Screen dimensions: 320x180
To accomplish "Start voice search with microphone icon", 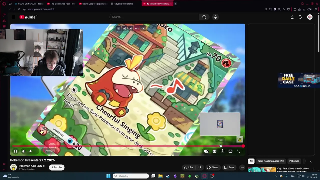I will point(215,17).
